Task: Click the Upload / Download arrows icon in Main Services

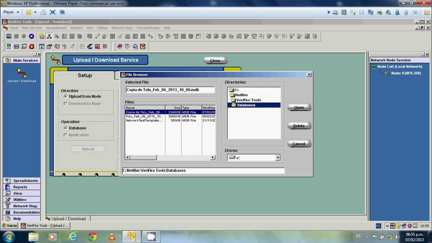Action: pyautogui.click(x=22, y=73)
